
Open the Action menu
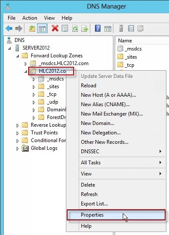(x=30, y=18)
